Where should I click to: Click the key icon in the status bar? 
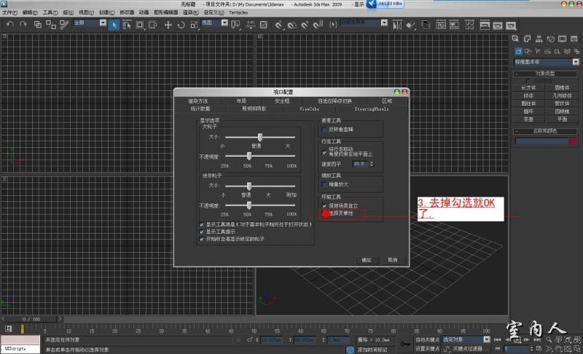pyautogui.click(x=404, y=343)
